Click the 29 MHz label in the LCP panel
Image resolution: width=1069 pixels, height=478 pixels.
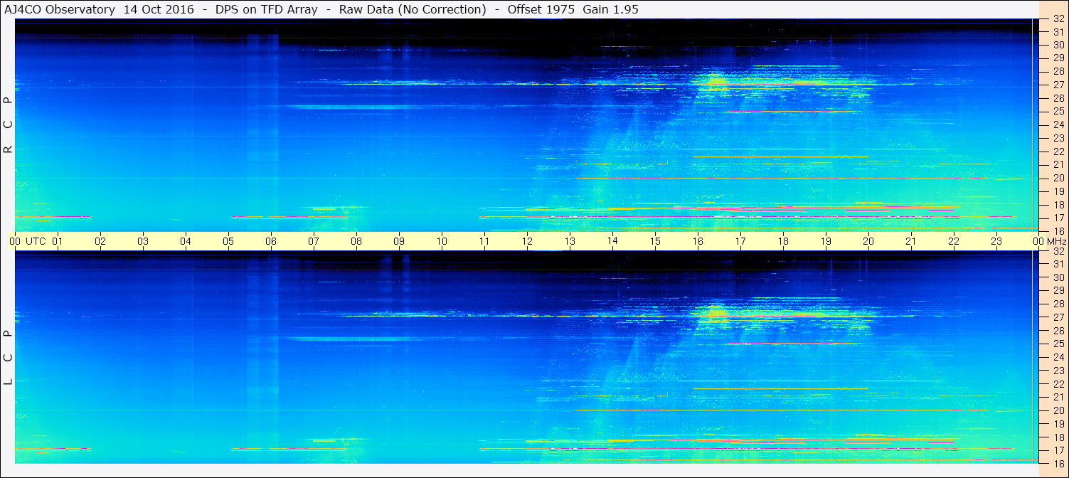[x=1058, y=290]
